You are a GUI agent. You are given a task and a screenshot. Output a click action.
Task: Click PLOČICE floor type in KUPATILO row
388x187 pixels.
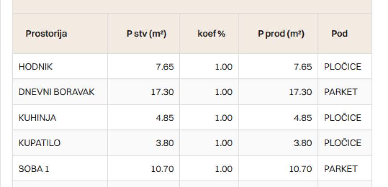tap(343, 143)
